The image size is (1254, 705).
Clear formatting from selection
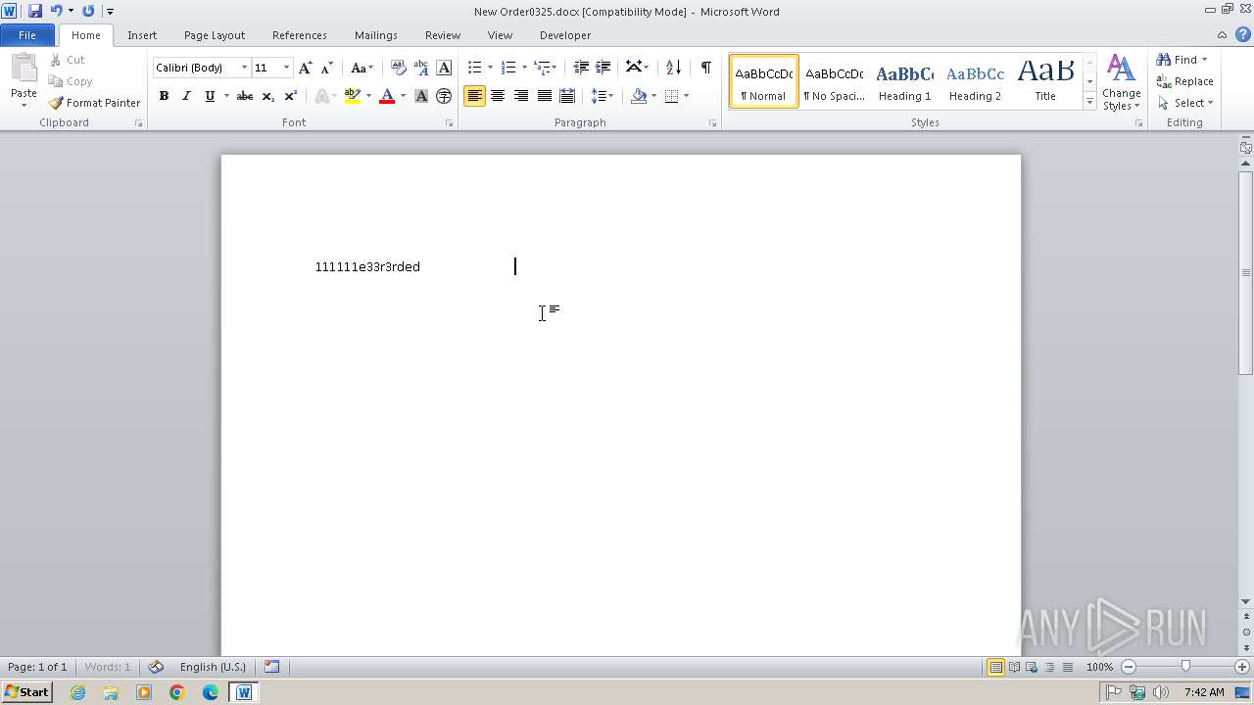point(398,68)
